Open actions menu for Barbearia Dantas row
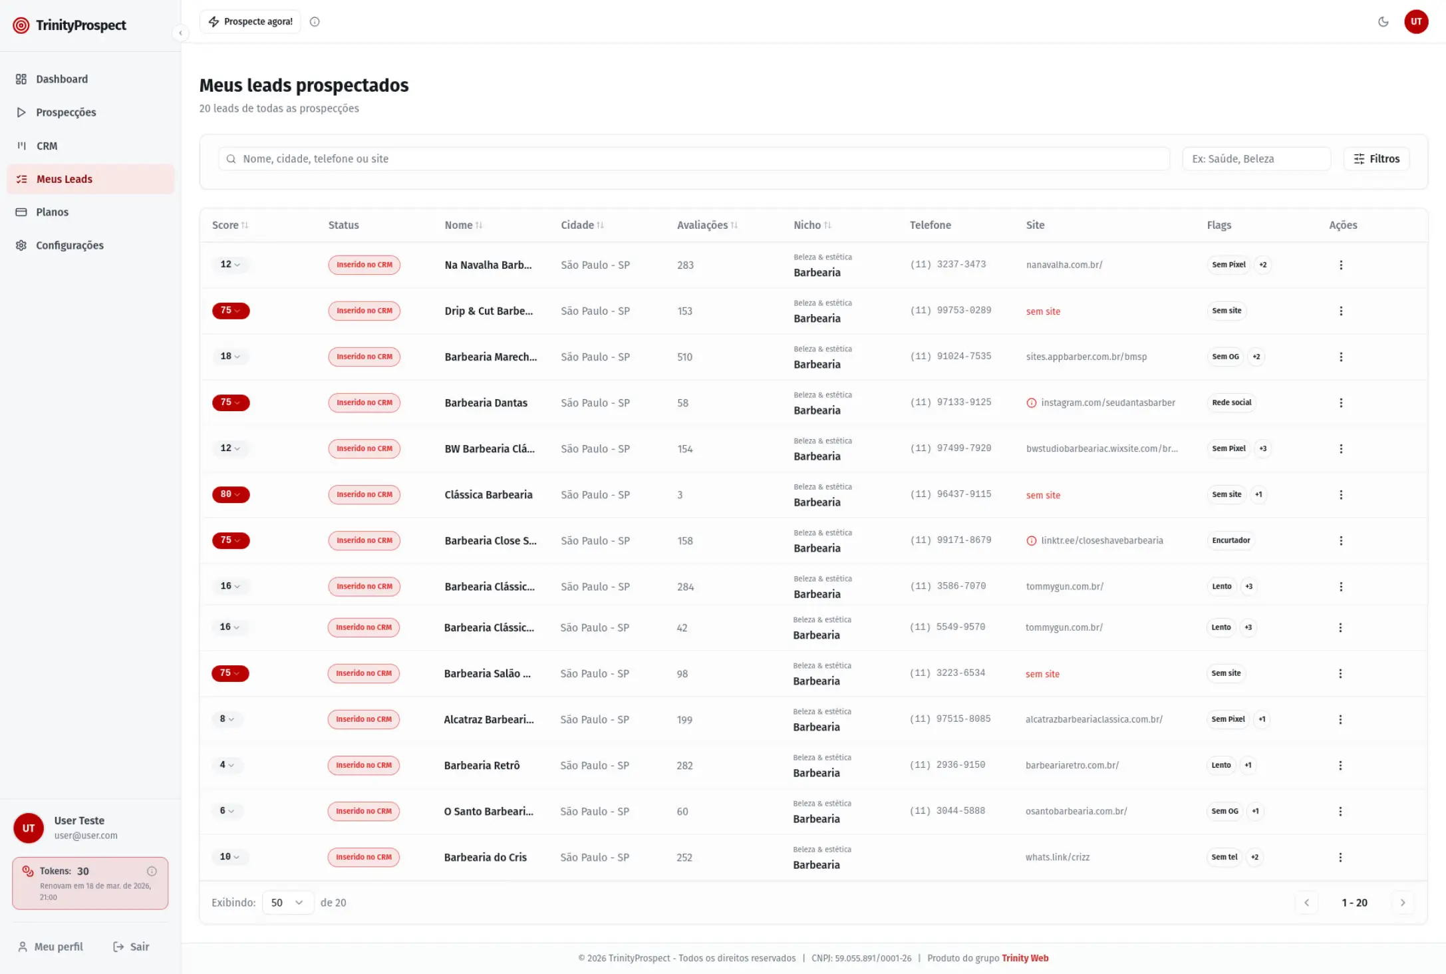The width and height of the screenshot is (1446, 974). (1340, 403)
